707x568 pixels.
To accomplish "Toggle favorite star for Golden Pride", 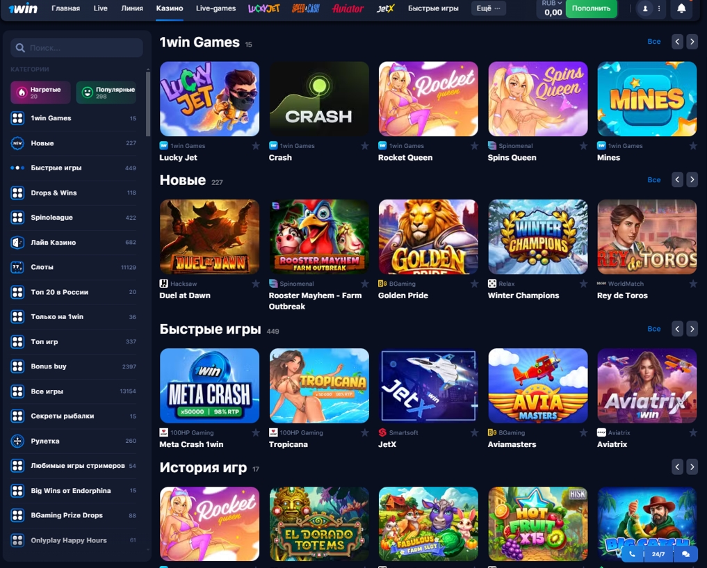I will click(474, 284).
